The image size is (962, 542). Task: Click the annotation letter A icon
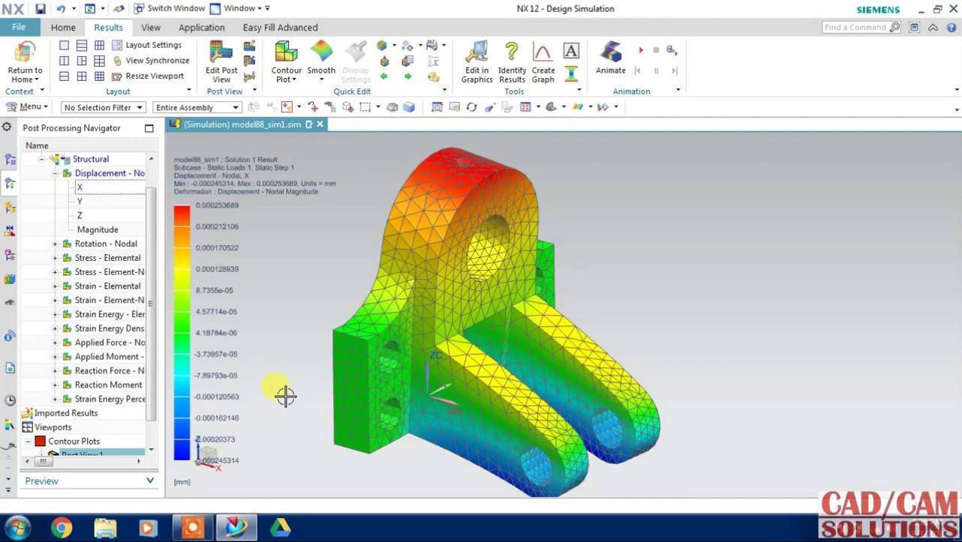click(571, 50)
